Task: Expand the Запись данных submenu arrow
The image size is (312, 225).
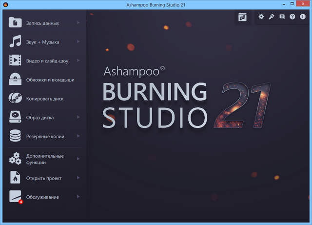Action: [78, 23]
